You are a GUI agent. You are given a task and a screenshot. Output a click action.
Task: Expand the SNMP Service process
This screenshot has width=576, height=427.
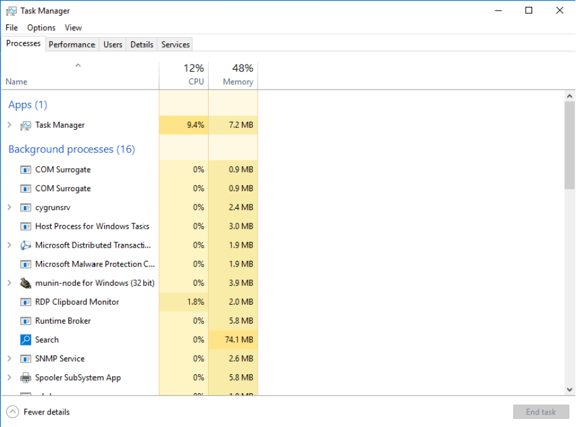9,358
